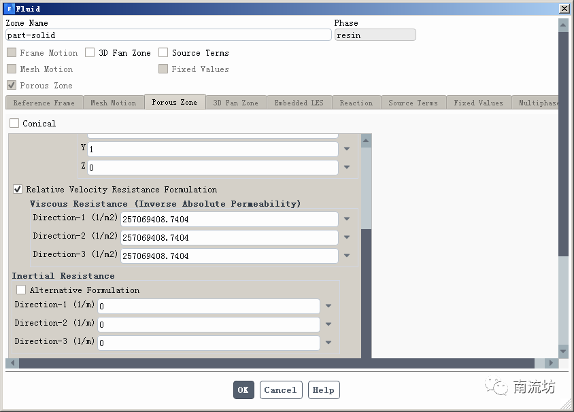Click outer scrollbar down arrow
Image resolution: width=574 pixels, height=412 pixels.
[x=562, y=351]
